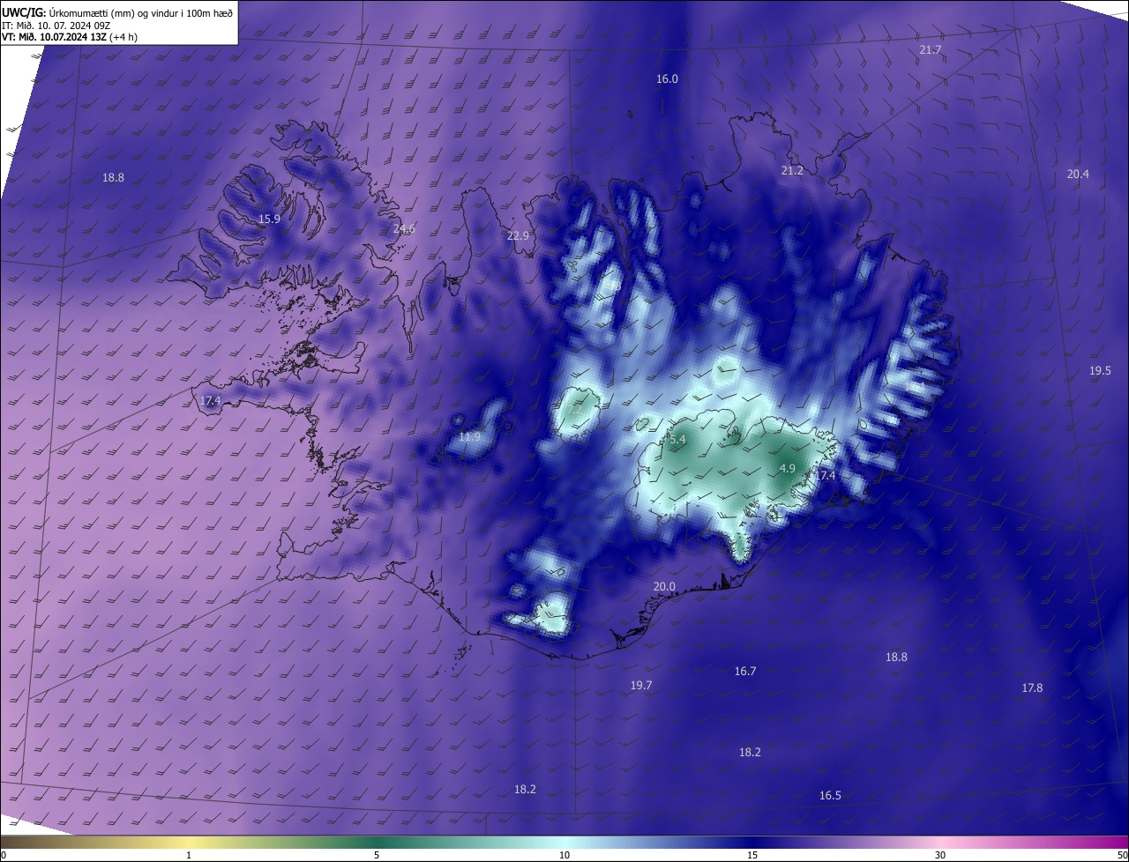Click the 20.0 value near the south coast
Image resolution: width=1129 pixels, height=862 pixels.
[664, 587]
